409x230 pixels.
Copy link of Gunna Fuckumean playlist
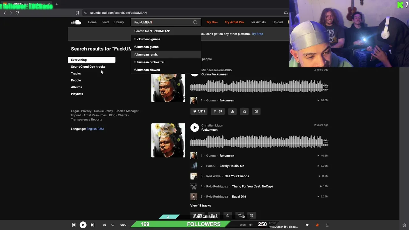click(244, 111)
